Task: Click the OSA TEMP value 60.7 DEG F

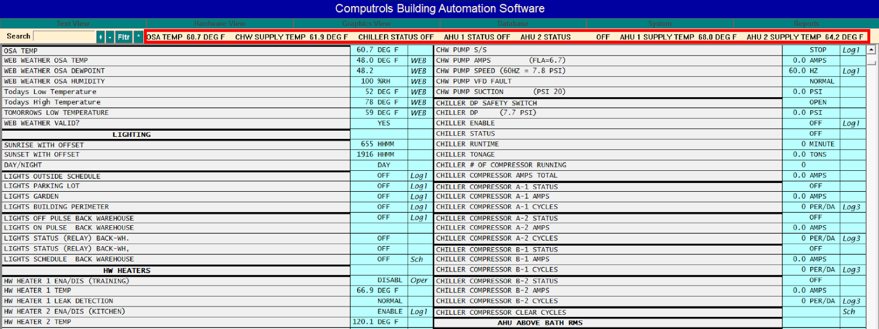Action: point(378,50)
